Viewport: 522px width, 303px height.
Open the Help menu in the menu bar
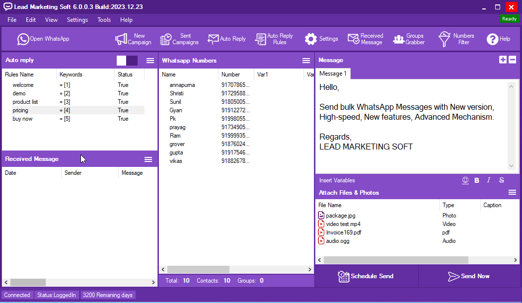point(126,20)
